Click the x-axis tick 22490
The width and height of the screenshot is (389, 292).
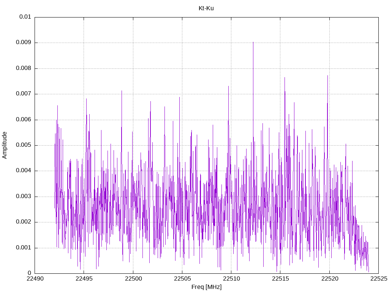(35, 279)
